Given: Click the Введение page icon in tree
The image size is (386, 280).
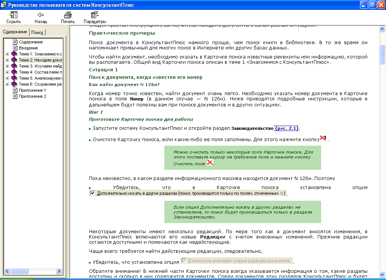Looking at the screenshot, I should pos(15,48).
